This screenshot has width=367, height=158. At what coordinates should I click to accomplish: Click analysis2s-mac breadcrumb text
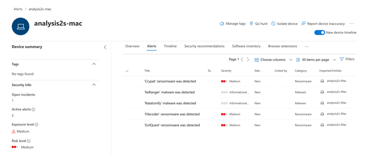point(40,9)
